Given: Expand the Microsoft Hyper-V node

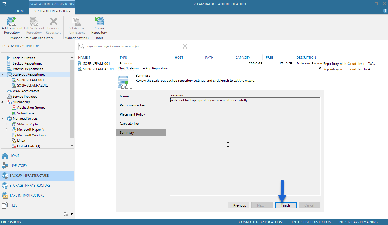Looking at the screenshot, I should 7,130.
